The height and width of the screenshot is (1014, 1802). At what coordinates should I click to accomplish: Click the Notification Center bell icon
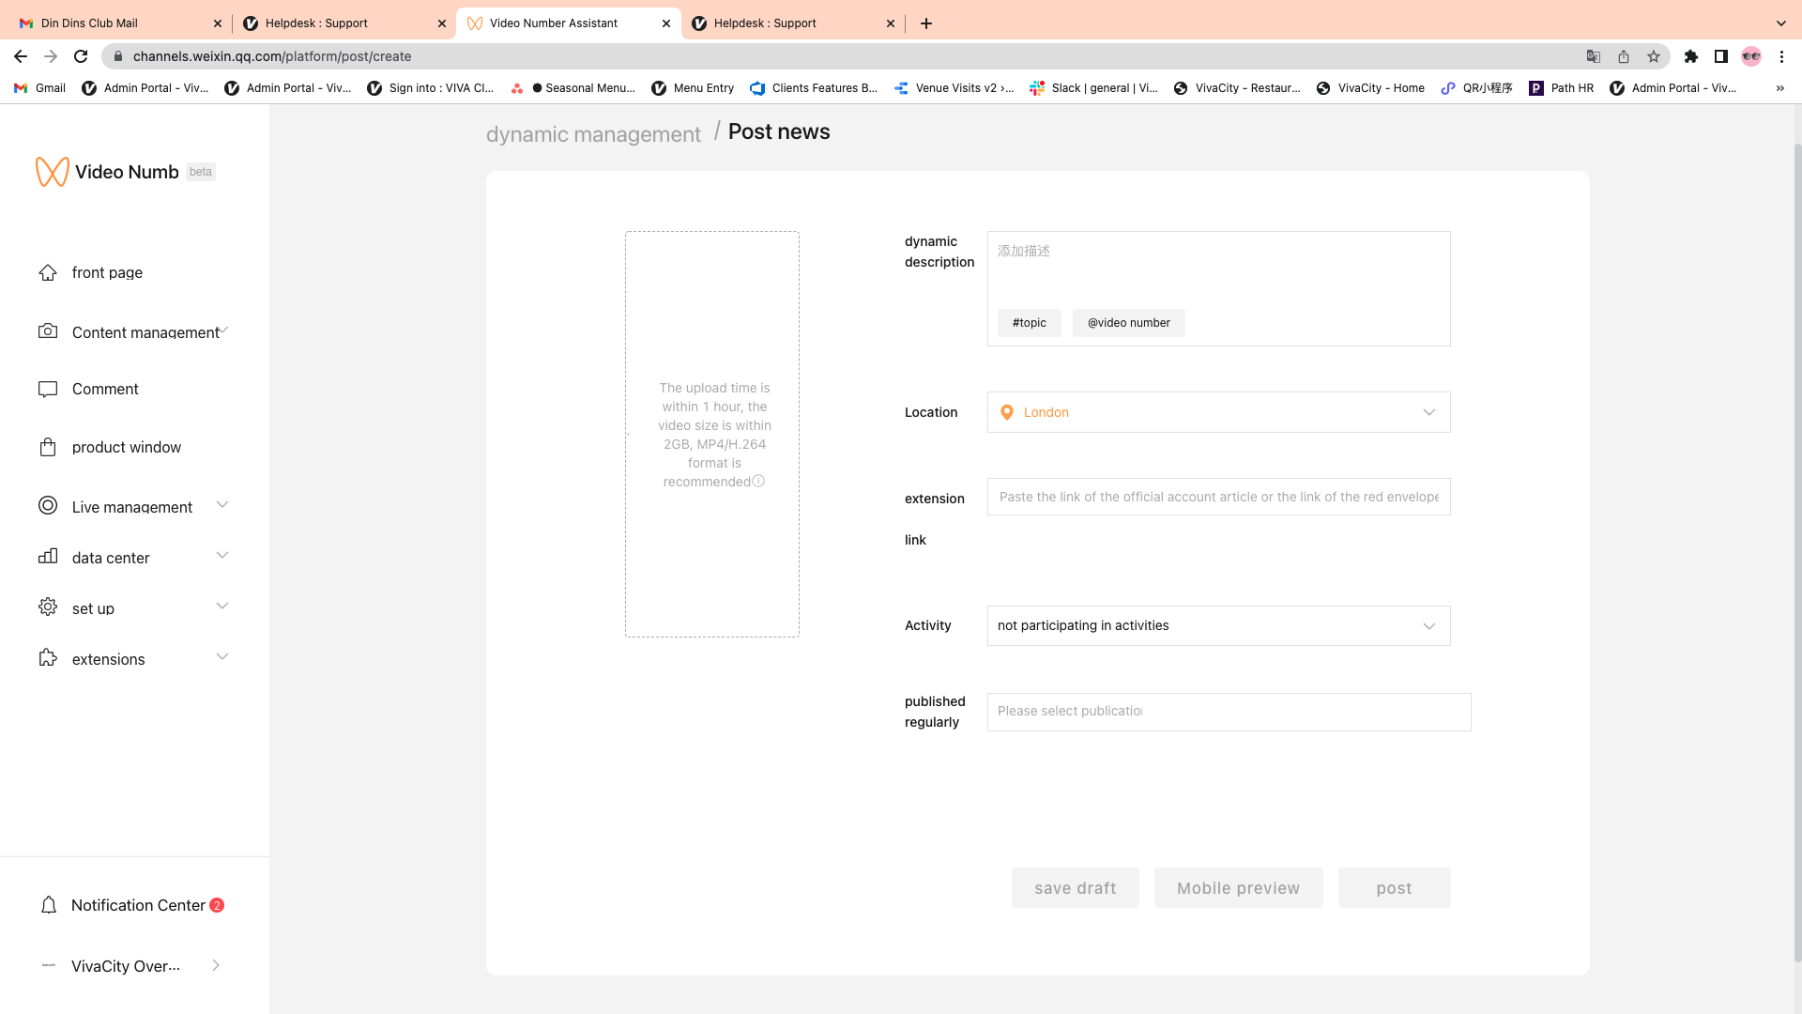(49, 905)
